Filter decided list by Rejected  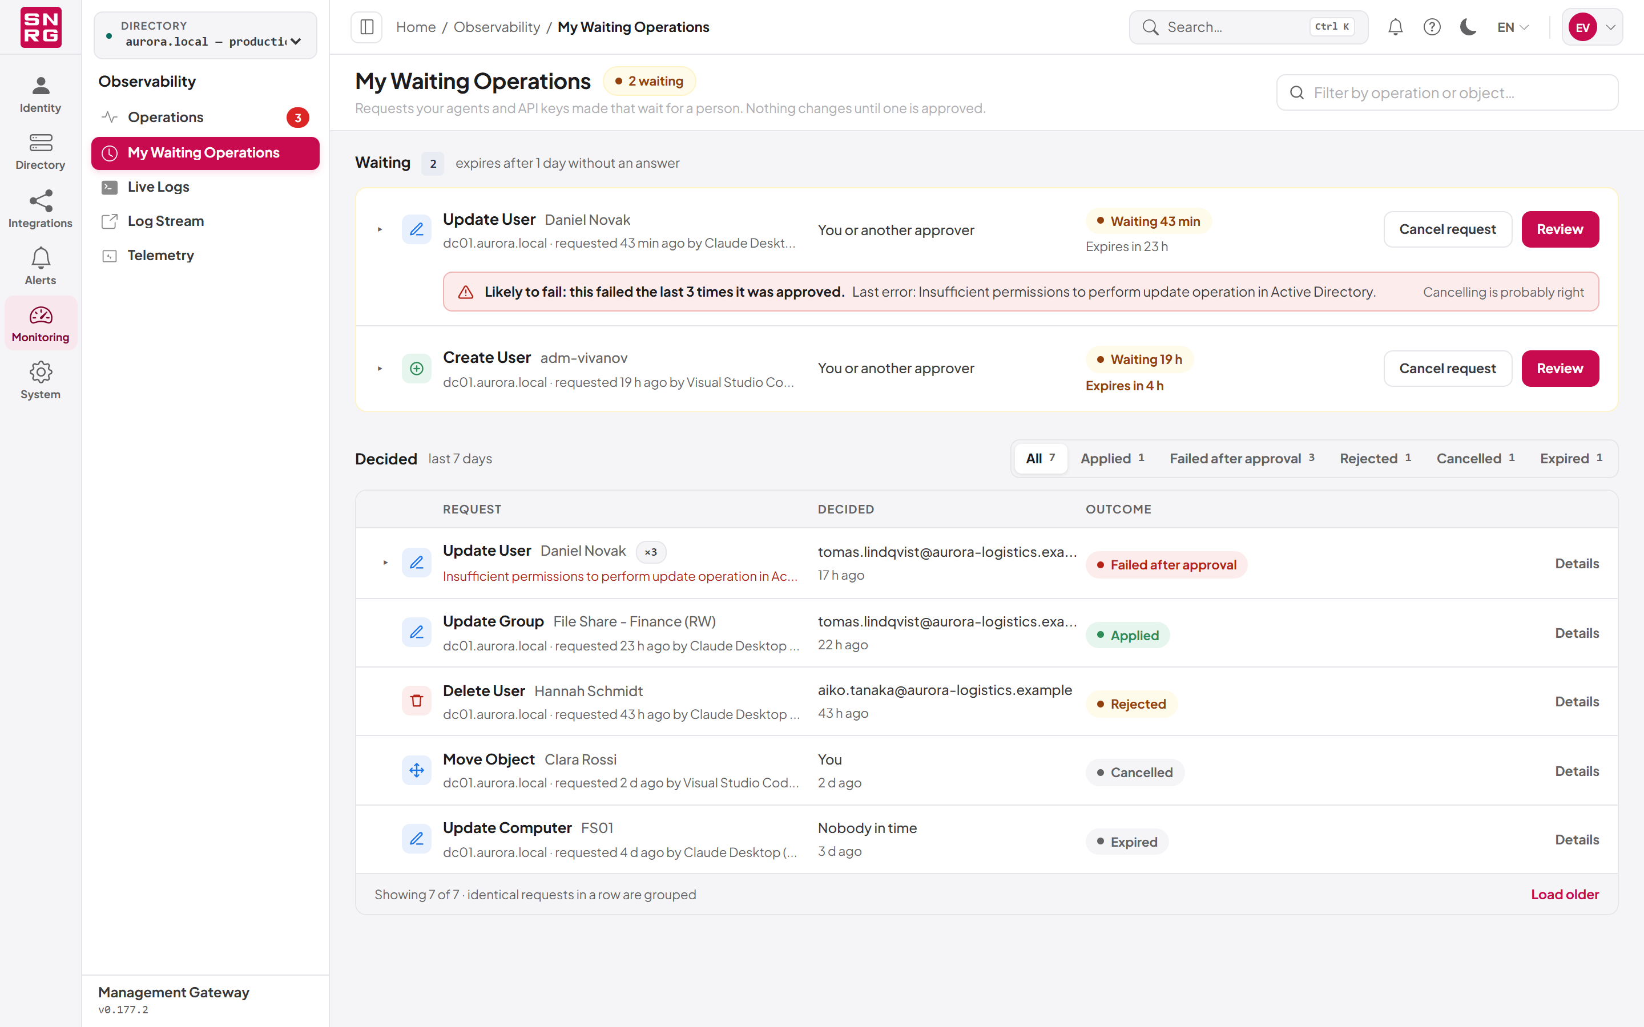1376,459
